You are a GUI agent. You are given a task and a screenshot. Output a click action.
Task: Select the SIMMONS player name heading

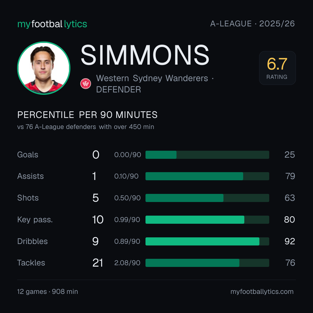(x=145, y=55)
